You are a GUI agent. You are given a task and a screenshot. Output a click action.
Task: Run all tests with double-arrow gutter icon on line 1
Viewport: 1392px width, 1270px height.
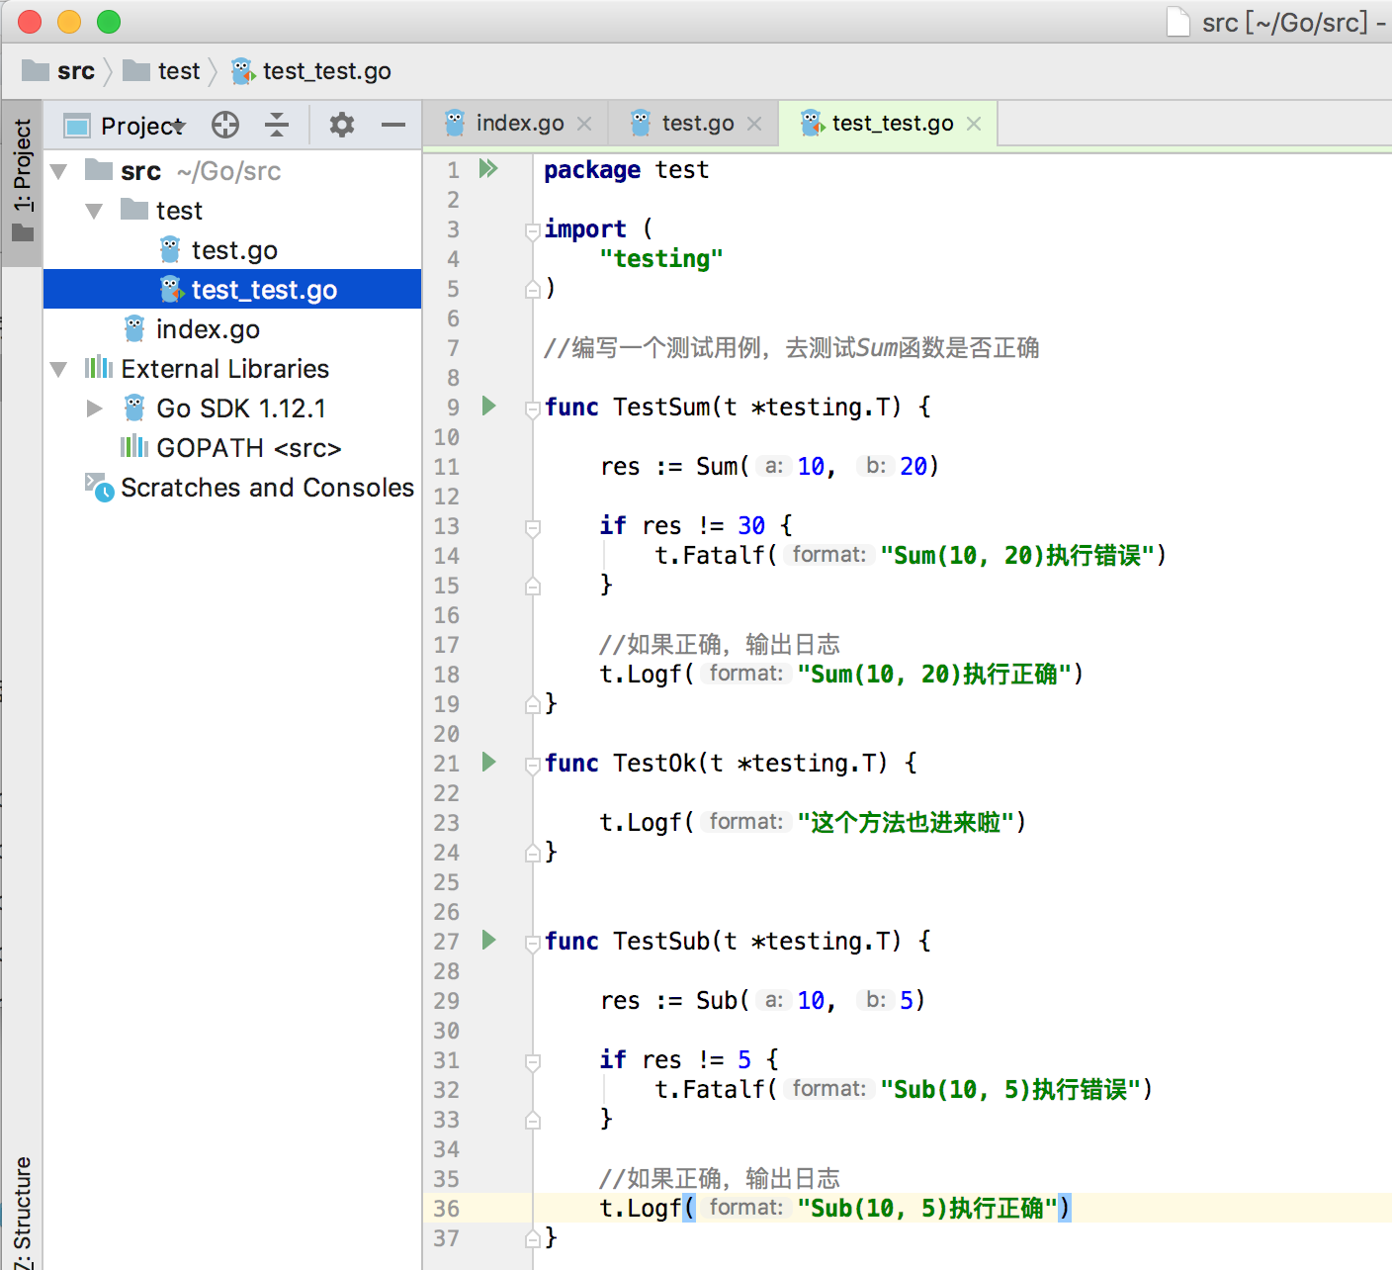click(488, 168)
